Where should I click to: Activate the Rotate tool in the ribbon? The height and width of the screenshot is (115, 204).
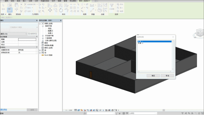61,10
